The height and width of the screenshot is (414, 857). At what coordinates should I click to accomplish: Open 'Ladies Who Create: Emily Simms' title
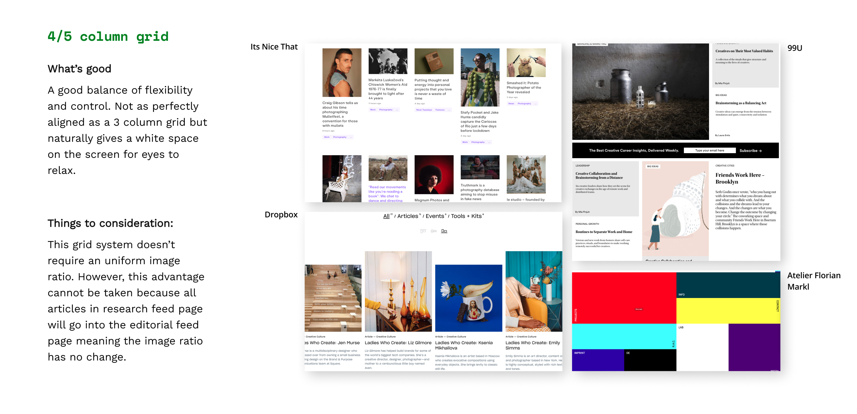[533, 345]
